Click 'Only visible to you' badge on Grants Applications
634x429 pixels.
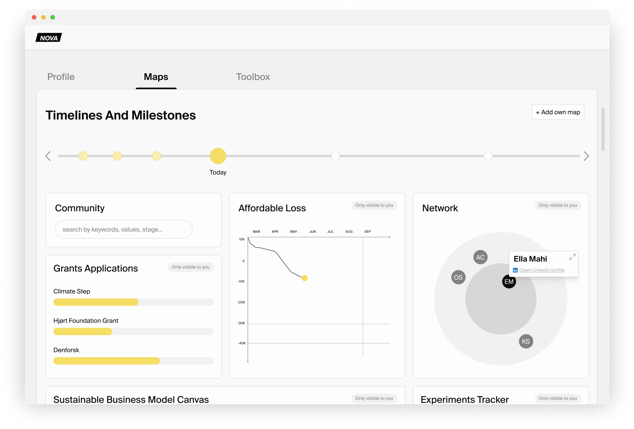click(x=191, y=267)
